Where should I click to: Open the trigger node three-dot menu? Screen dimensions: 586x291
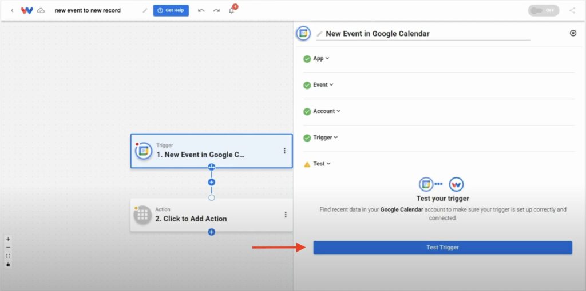coord(284,151)
